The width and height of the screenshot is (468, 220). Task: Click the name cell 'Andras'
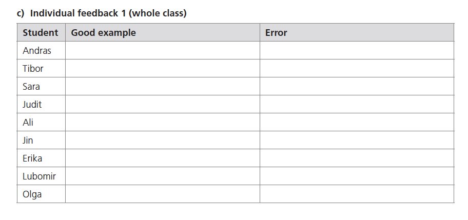[37, 51]
